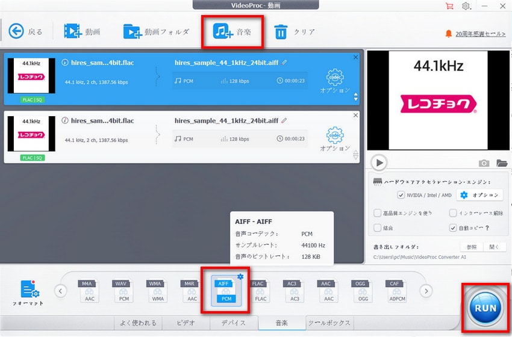The width and height of the screenshot is (512, 337).
Task: Toggle 自動コピー checkbox
Action: (452, 227)
